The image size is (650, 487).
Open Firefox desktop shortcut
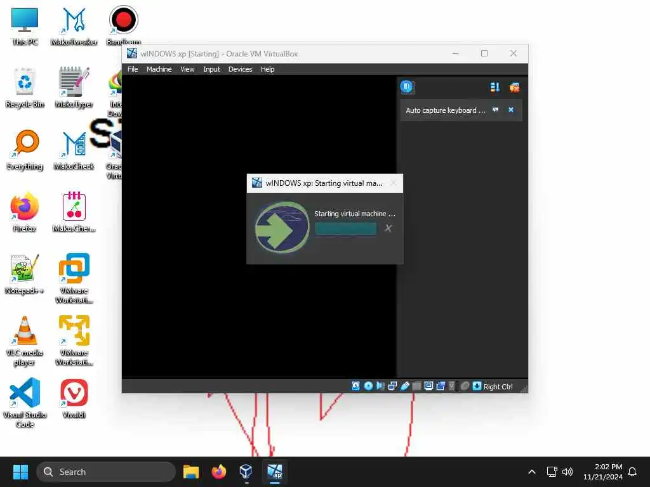(25, 212)
